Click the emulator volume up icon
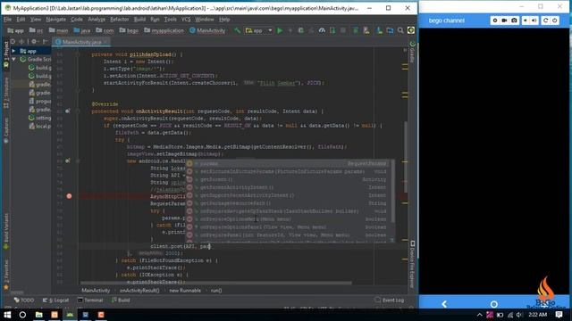 pos(534,21)
